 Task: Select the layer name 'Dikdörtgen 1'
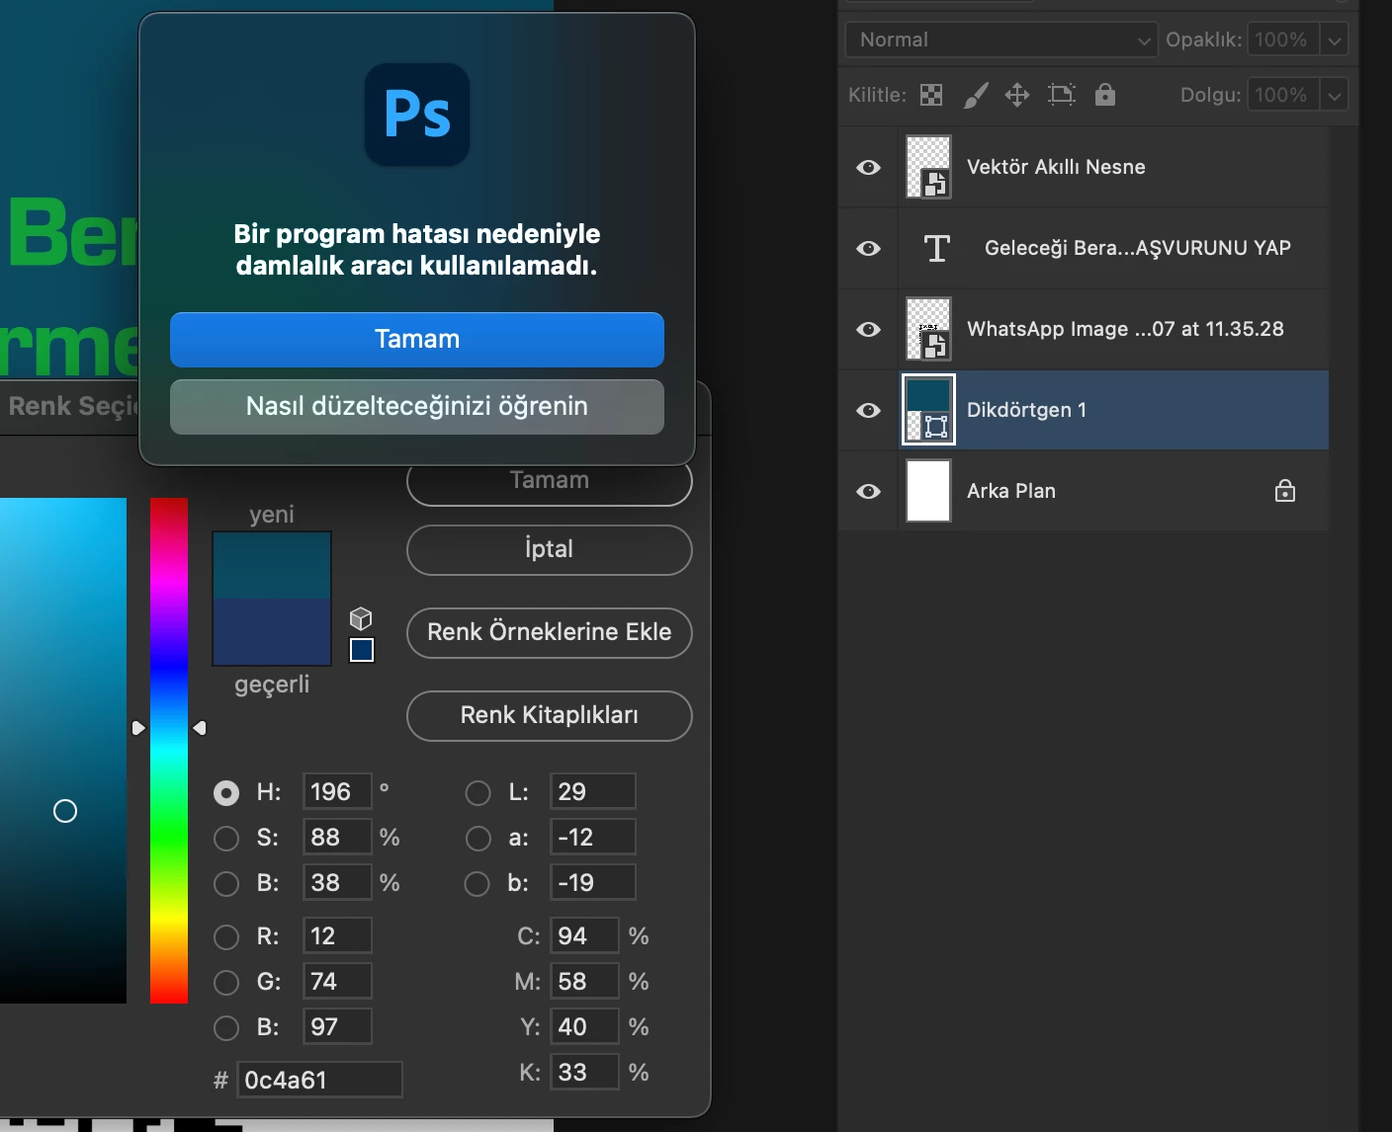click(x=1026, y=410)
